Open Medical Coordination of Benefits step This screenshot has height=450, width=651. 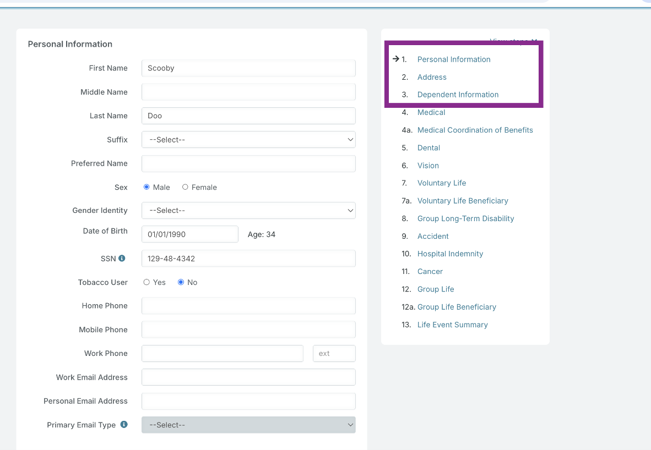click(475, 130)
